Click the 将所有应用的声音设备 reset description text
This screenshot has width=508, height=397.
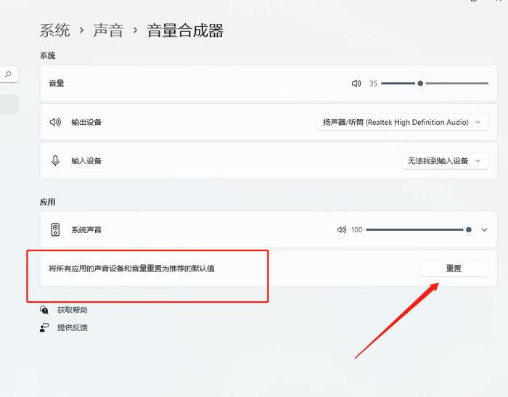coord(131,269)
